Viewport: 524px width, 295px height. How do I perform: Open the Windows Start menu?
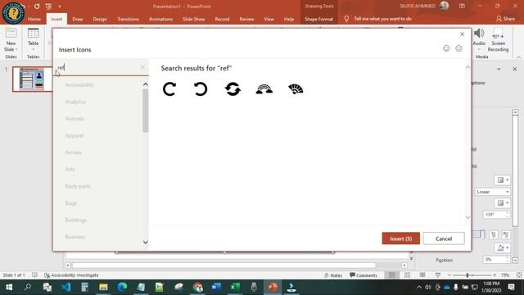(9, 287)
